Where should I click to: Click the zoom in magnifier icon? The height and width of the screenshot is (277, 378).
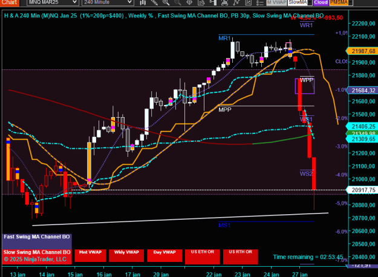pos(166,2)
